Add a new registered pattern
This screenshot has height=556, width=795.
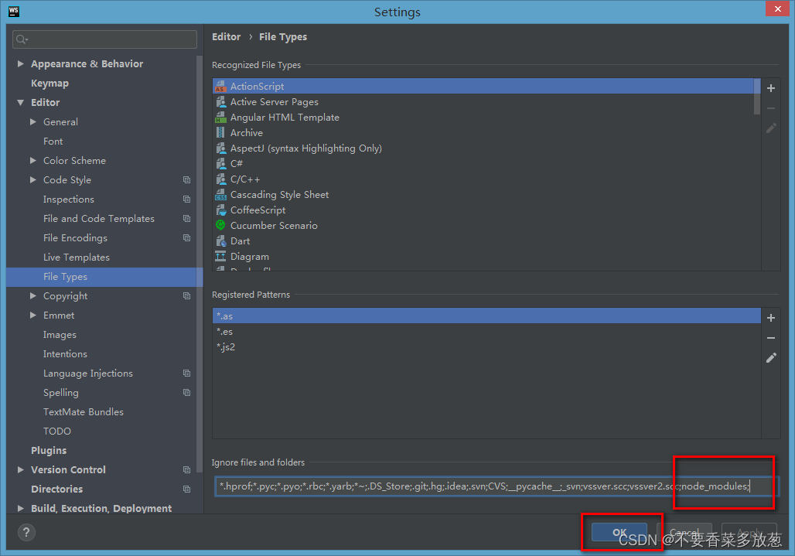point(770,318)
